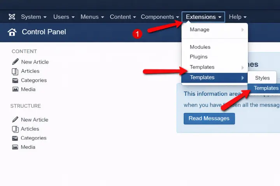Screen dimensions: 280x186
Task: Select Modules in the Extensions menu
Action: [200, 47]
